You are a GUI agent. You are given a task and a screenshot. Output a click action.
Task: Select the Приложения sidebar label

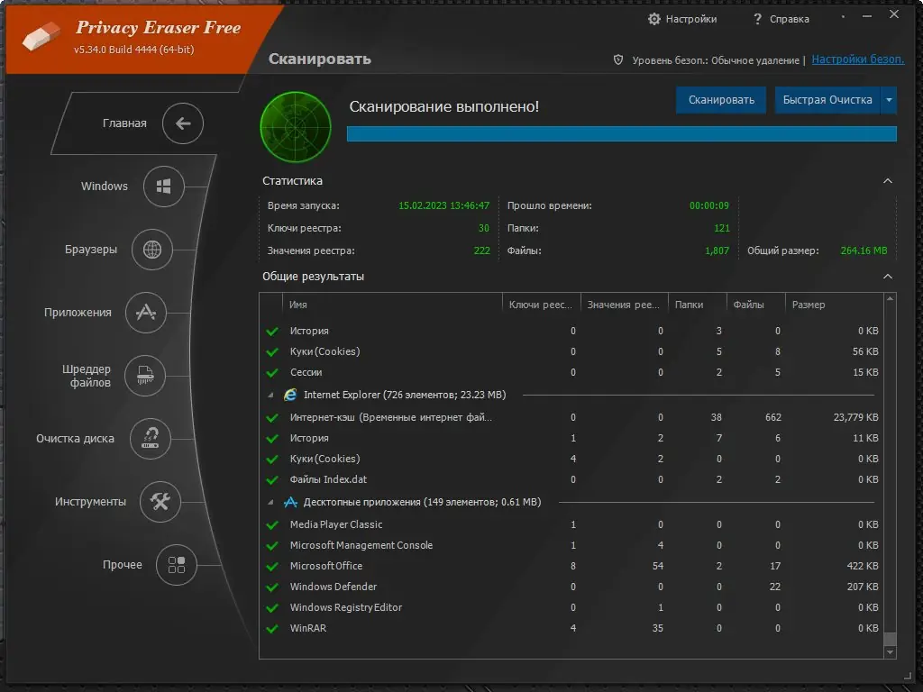tap(78, 313)
